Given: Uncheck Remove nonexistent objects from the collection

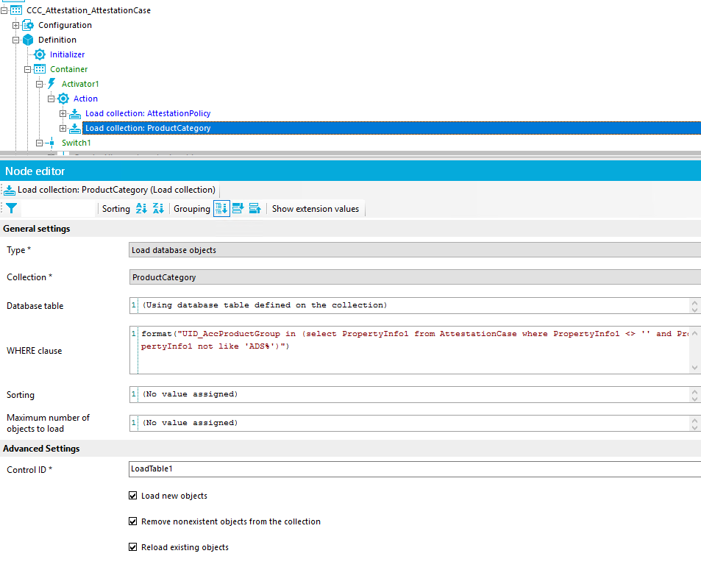Looking at the screenshot, I should coord(133,521).
